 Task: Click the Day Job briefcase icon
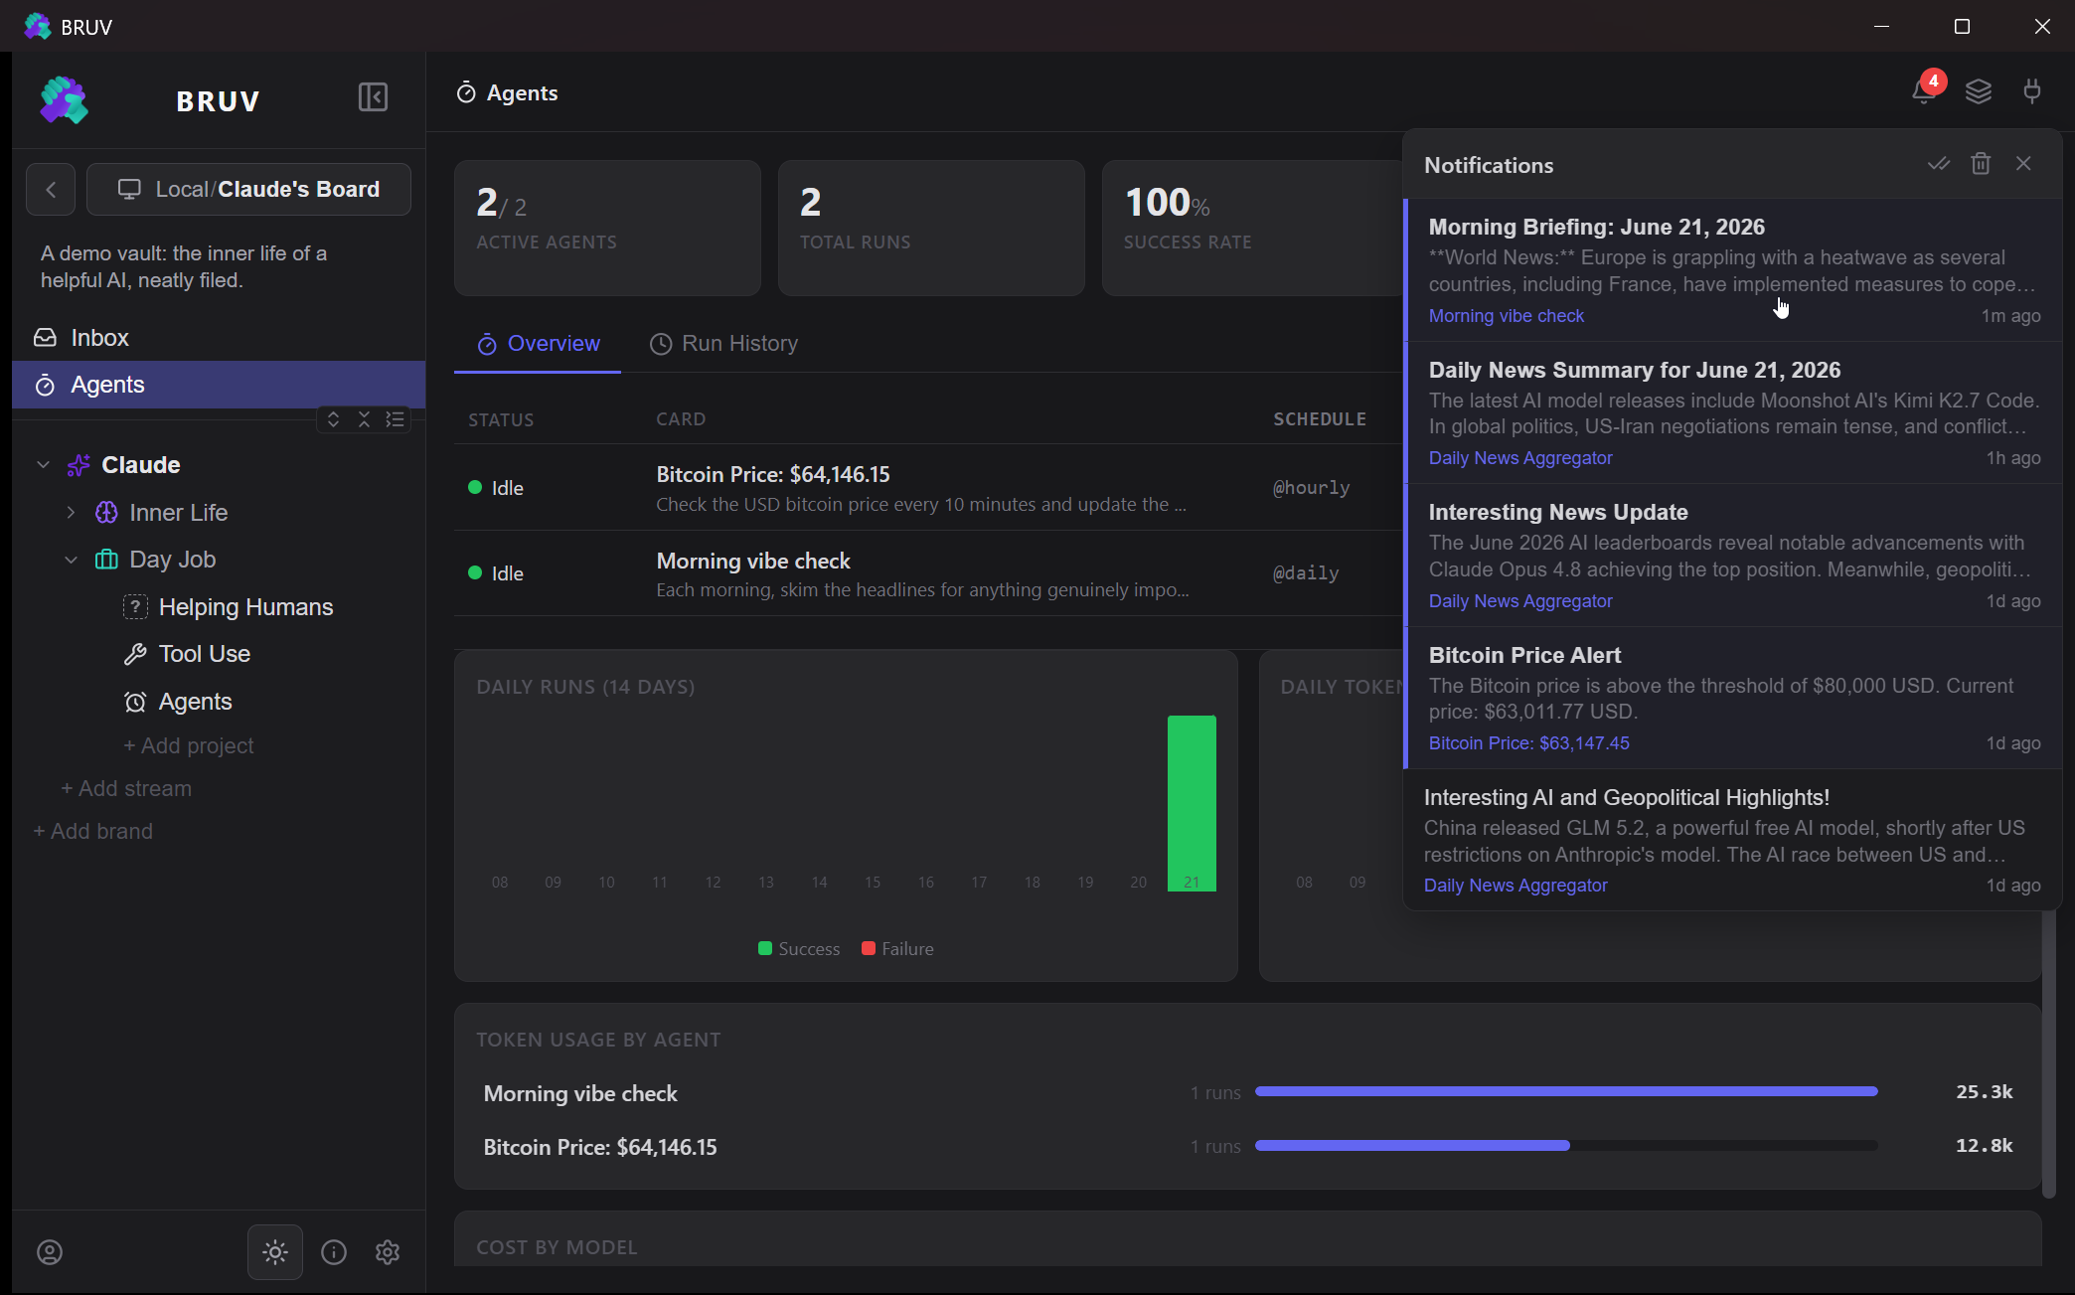pos(106,560)
